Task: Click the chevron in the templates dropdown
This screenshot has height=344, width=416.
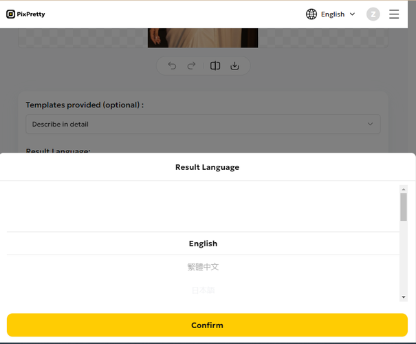Action: coord(370,124)
